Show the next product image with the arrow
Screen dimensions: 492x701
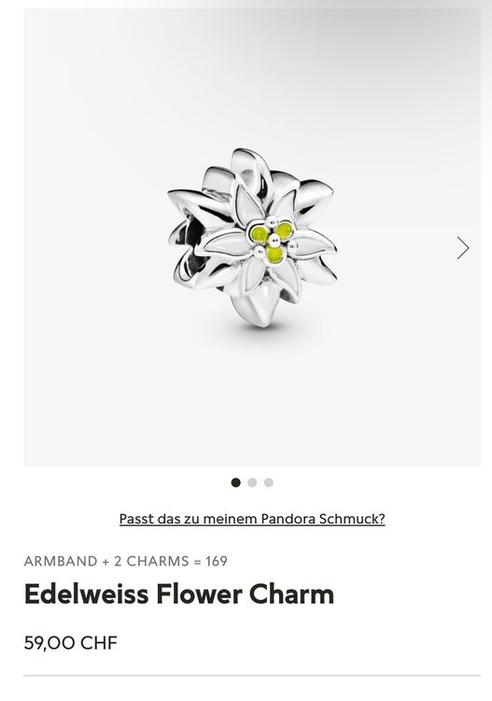(463, 248)
